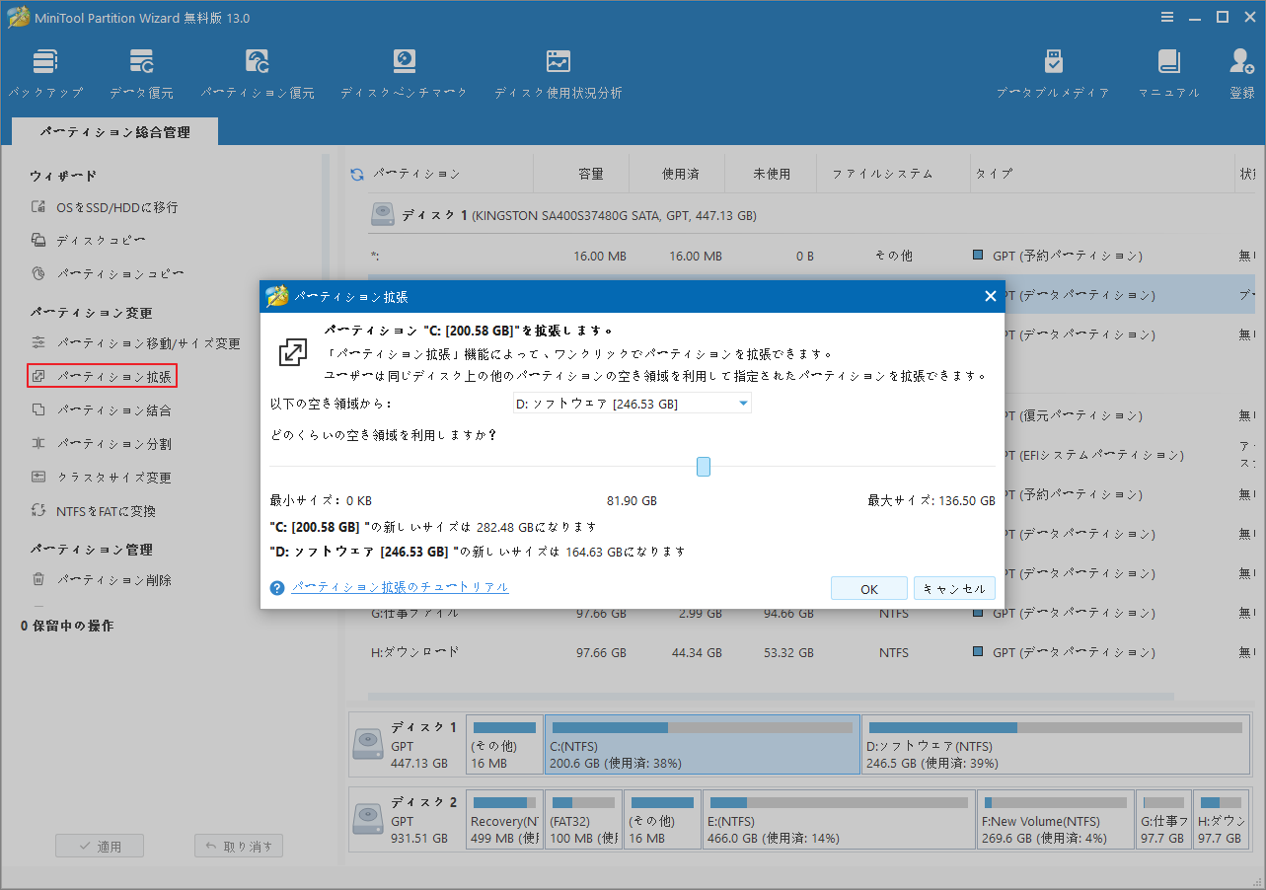The height and width of the screenshot is (890, 1266).
Task: Switch to the パーティション総合管理 tab
Action: click(x=113, y=129)
